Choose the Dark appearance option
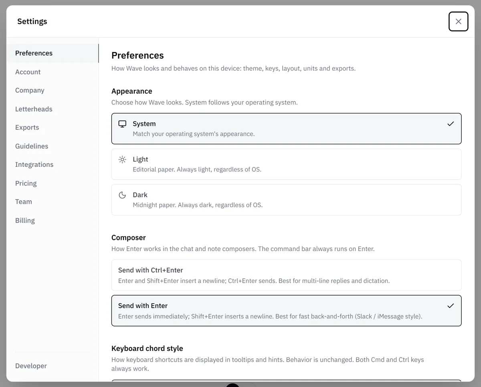This screenshot has width=481, height=387. pos(286,200)
